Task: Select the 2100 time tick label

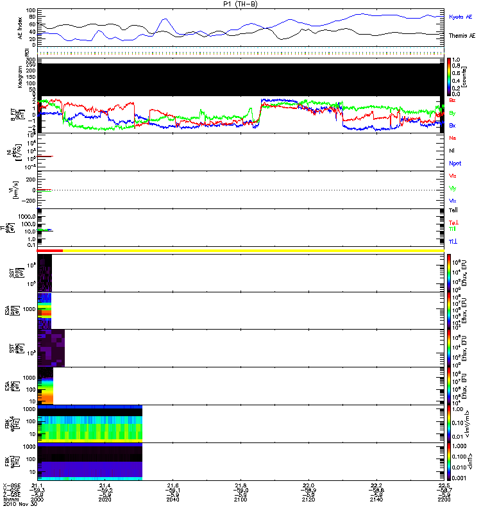Action: click(x=240, y=500)
